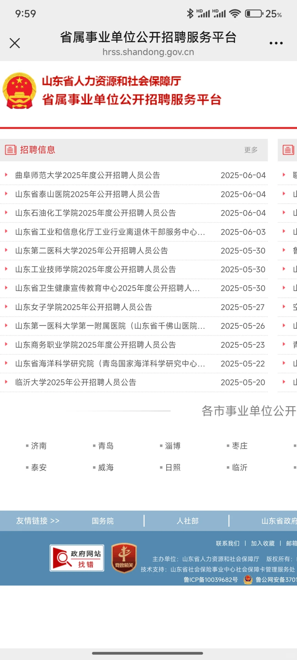The image size is (297, 660).
Task: Open 山东第二医科大学2025年公开招聘人员公告
Action: click(x=91, y=250)
